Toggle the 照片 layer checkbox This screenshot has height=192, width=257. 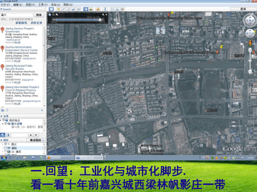(6, 144)
